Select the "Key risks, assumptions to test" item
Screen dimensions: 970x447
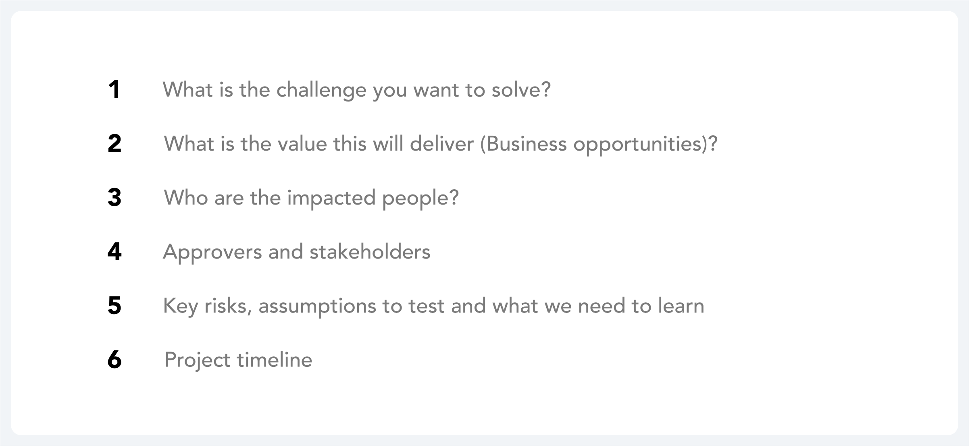click(433, 306)
